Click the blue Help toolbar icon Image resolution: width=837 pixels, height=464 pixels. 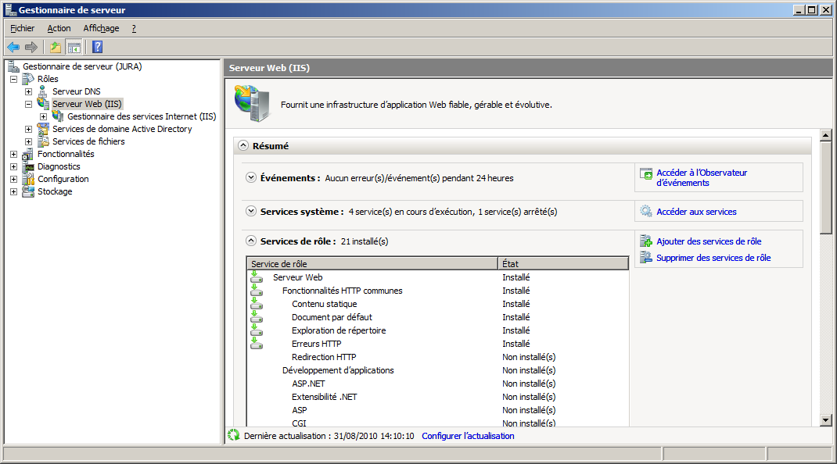[x=97, y=47]
